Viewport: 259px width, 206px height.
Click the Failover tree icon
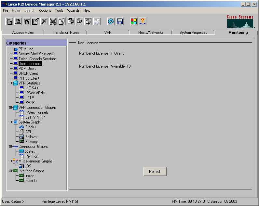21,137
